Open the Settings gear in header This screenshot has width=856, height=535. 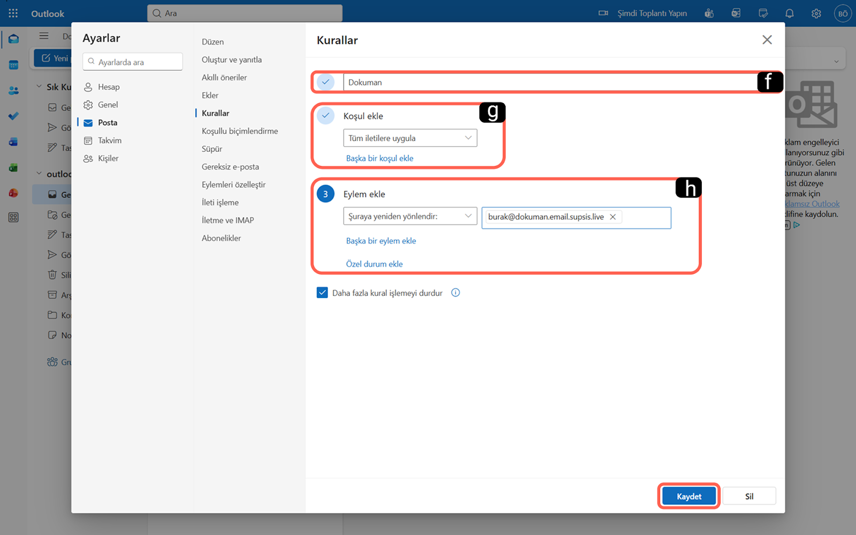coord(816,13)
